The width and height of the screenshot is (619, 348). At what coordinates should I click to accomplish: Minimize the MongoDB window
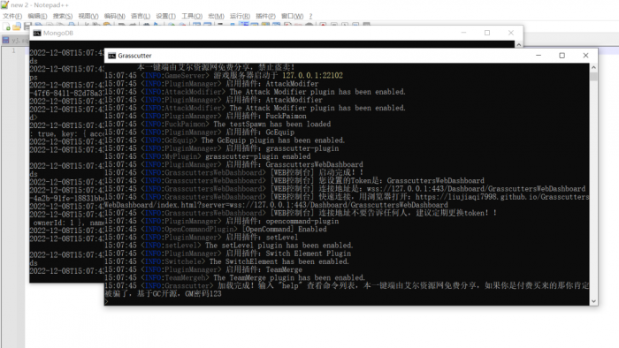click(464, 33)
